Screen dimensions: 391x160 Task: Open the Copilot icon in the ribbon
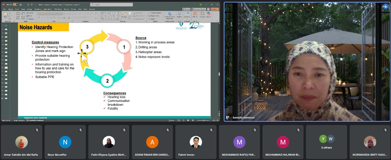209,14
